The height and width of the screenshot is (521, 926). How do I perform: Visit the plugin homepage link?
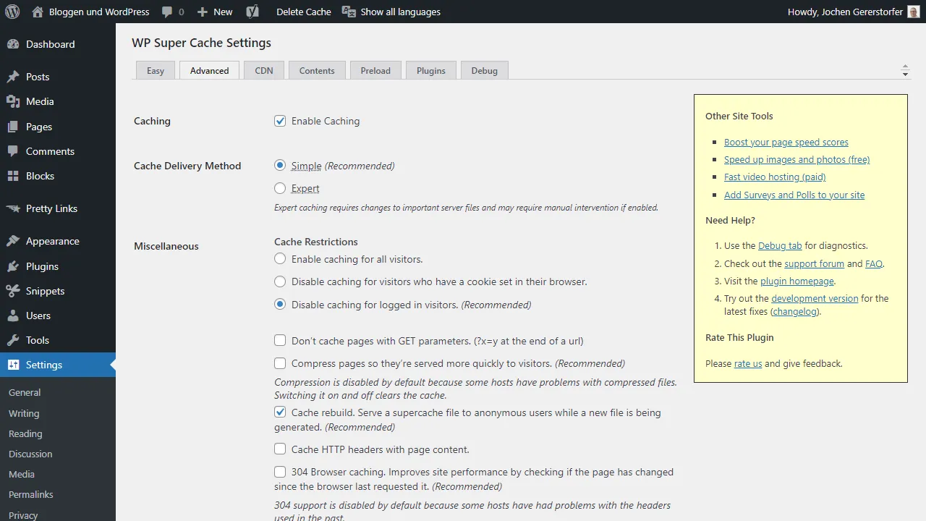tap(797, 281)
